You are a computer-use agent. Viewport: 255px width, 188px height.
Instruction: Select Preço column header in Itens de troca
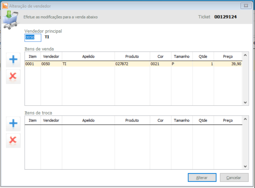click(228, 120)
